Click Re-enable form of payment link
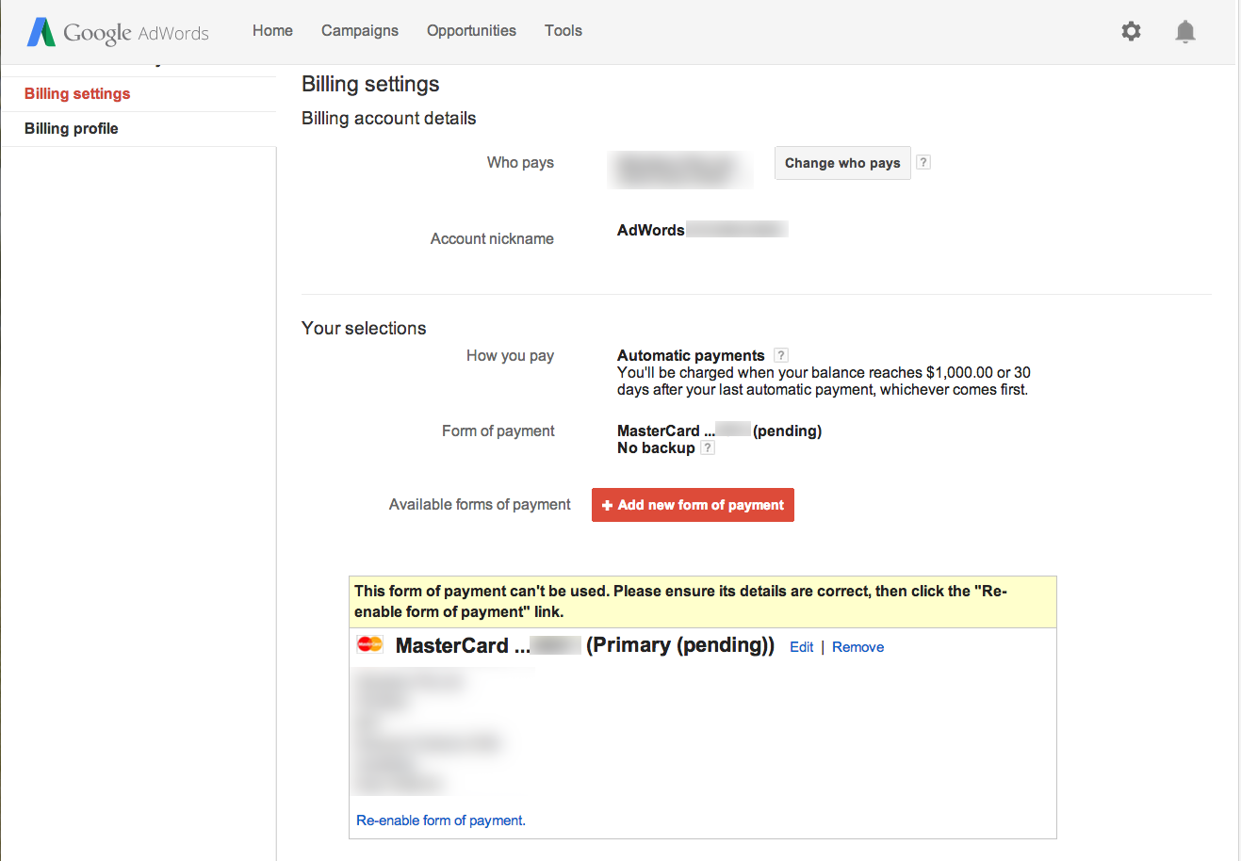This screenshot has width=1241, height=861. 440,820
